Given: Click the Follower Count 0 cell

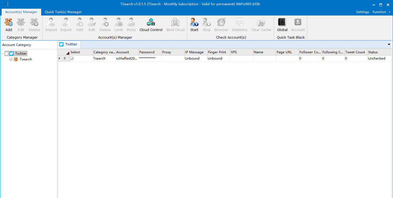Looking at the screenshot, I should pyautogui.click(x=310, y=58).
